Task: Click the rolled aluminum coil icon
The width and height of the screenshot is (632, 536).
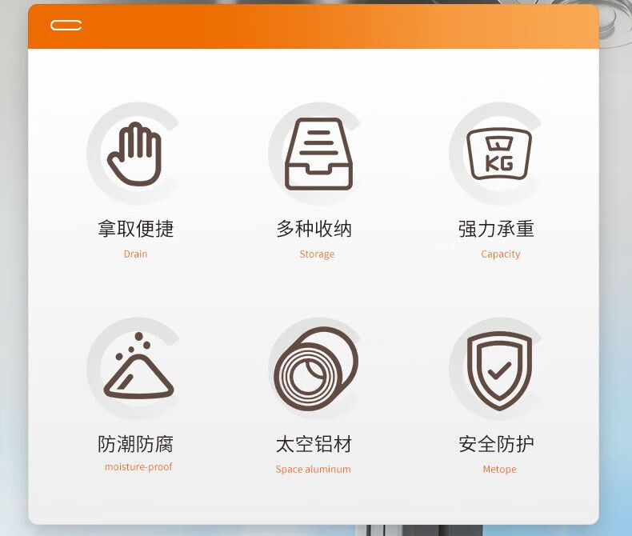Action: coord(316,368)
